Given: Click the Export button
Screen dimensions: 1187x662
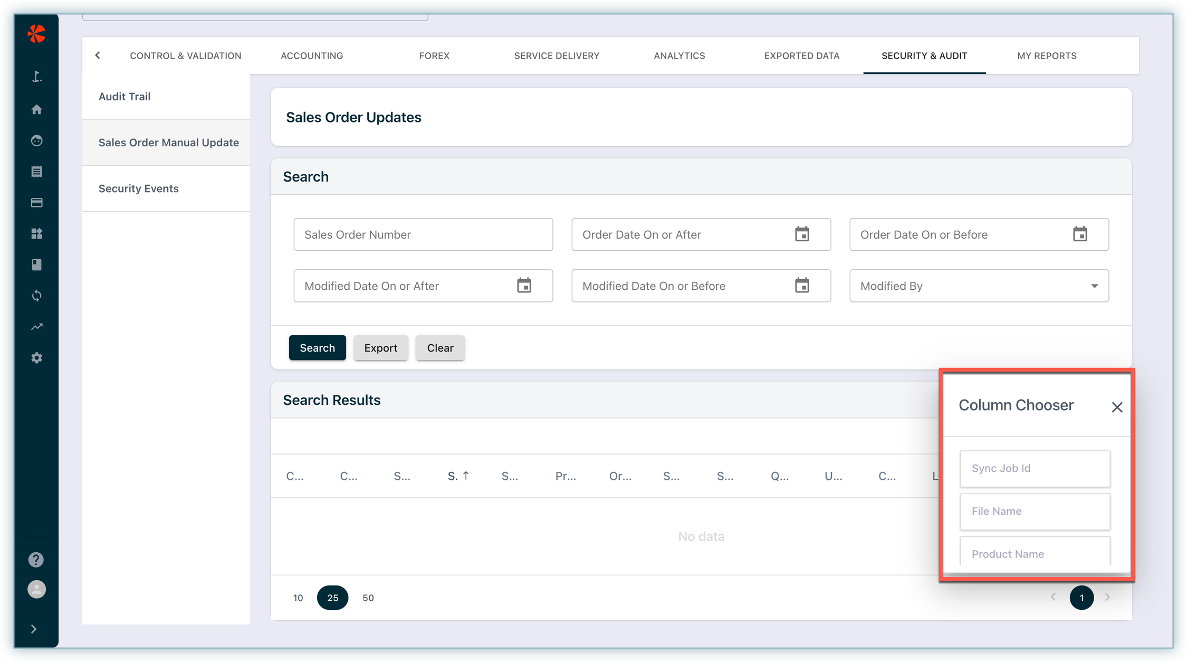Looking at the screenshot, I should [380, 347].
